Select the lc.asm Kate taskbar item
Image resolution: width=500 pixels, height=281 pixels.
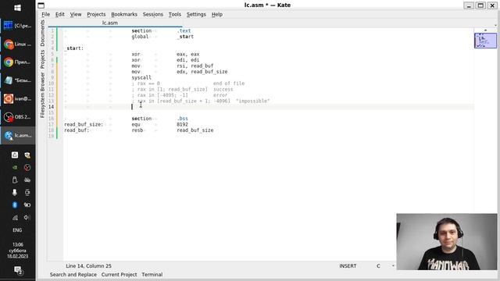17,135
